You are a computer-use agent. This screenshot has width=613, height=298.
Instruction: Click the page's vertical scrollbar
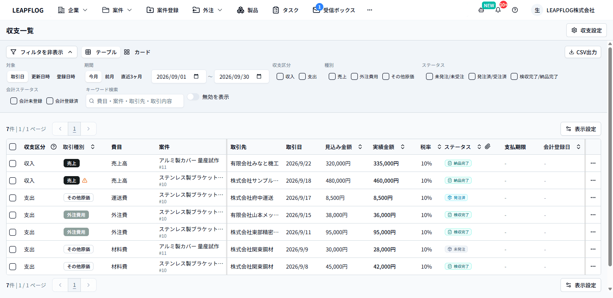[x=610, y=157]
